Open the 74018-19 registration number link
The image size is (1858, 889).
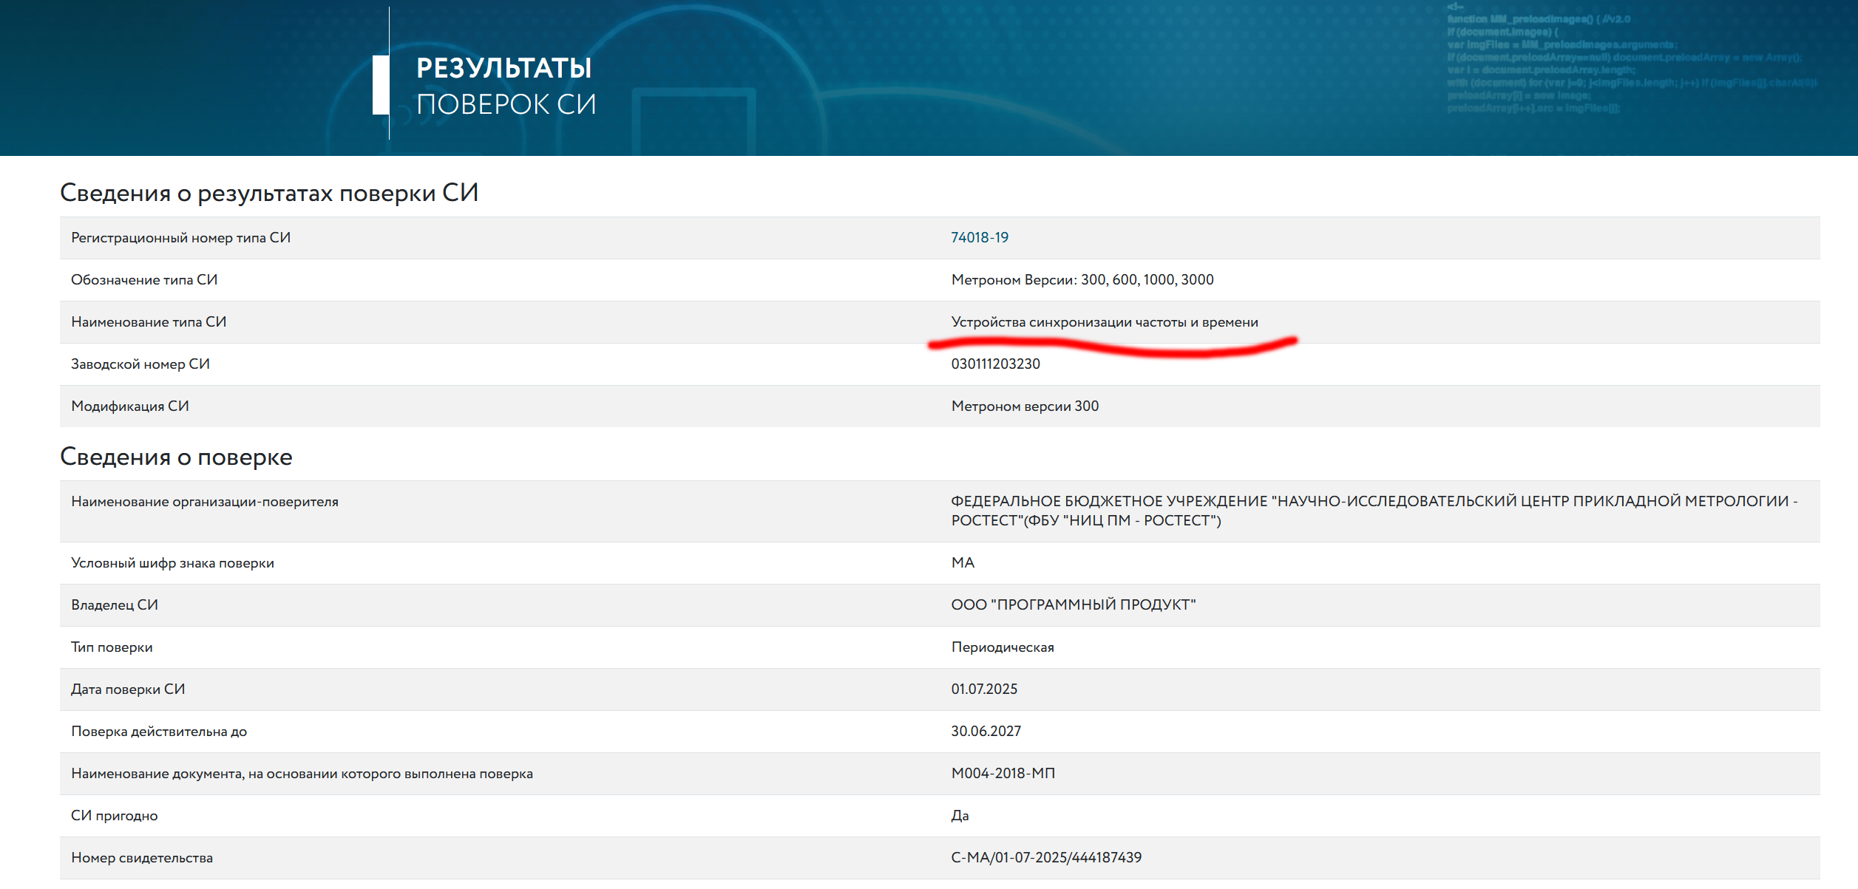979,237
